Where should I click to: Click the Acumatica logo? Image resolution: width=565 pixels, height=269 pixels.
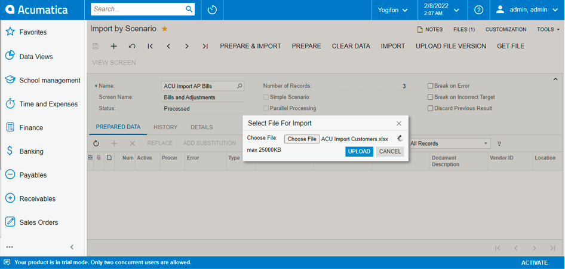tap(37, 10)
